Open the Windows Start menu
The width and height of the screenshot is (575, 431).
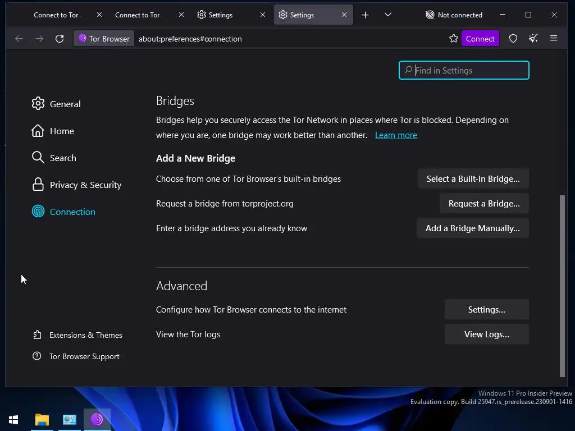[x=13, y=420]
